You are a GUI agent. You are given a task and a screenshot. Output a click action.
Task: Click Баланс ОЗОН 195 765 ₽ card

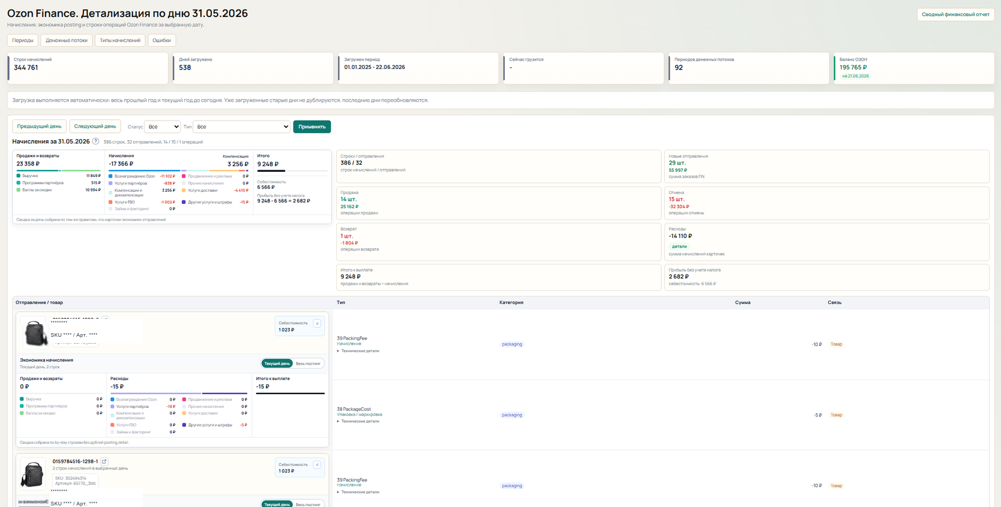914,68
